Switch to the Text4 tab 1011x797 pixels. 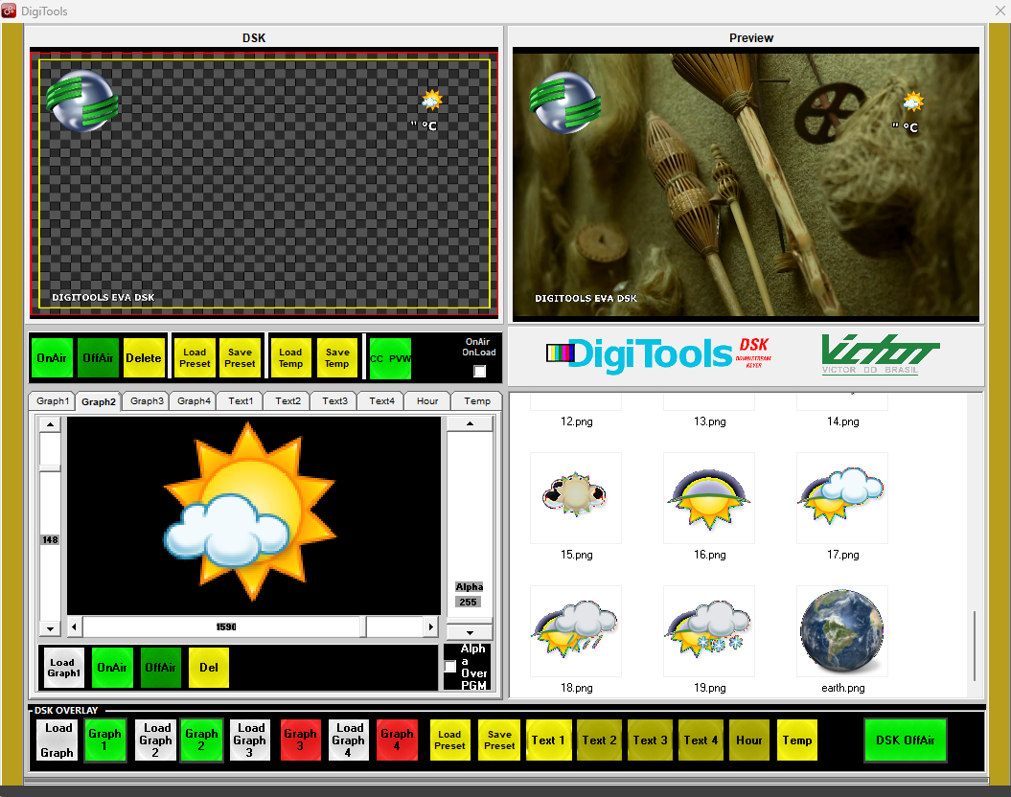coord(381,400)
